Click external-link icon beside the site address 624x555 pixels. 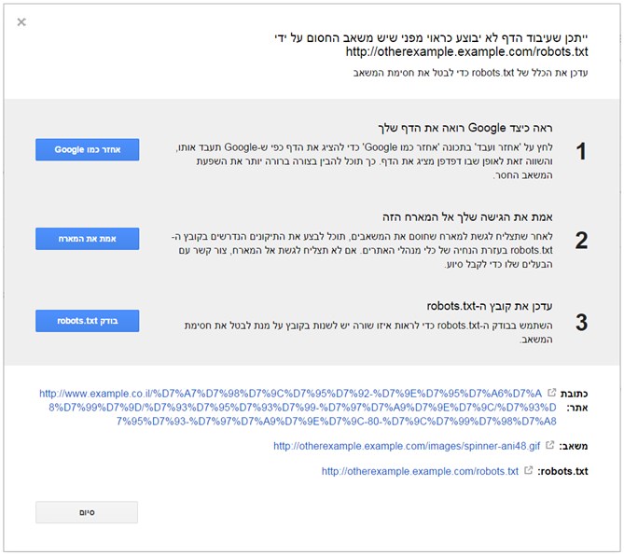coord(551,395)
